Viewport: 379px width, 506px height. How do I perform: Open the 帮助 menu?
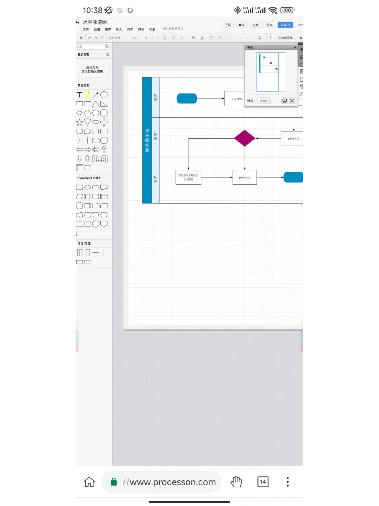point(152,30)
